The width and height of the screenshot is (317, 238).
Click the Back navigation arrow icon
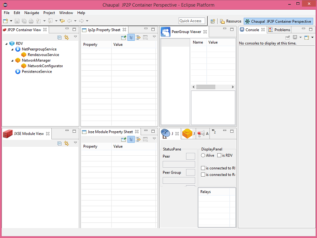click(70, 21)
